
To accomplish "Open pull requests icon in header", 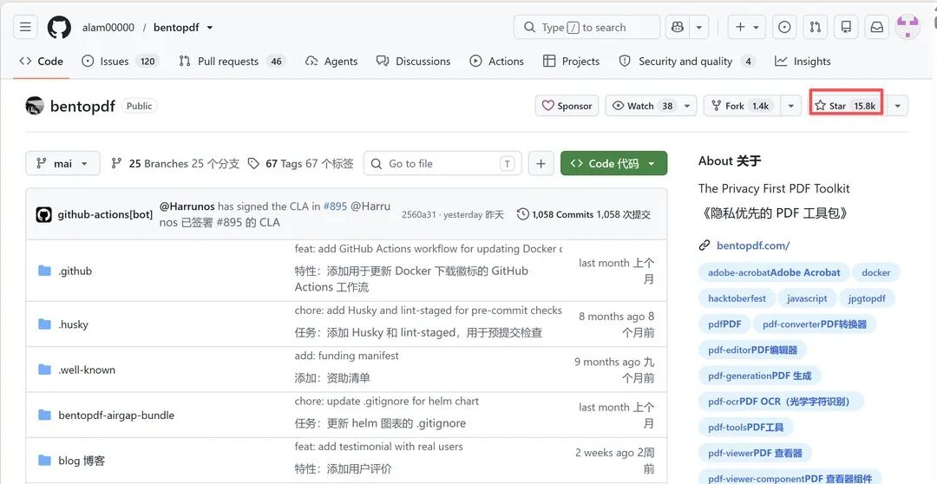I will pos(815,28).
